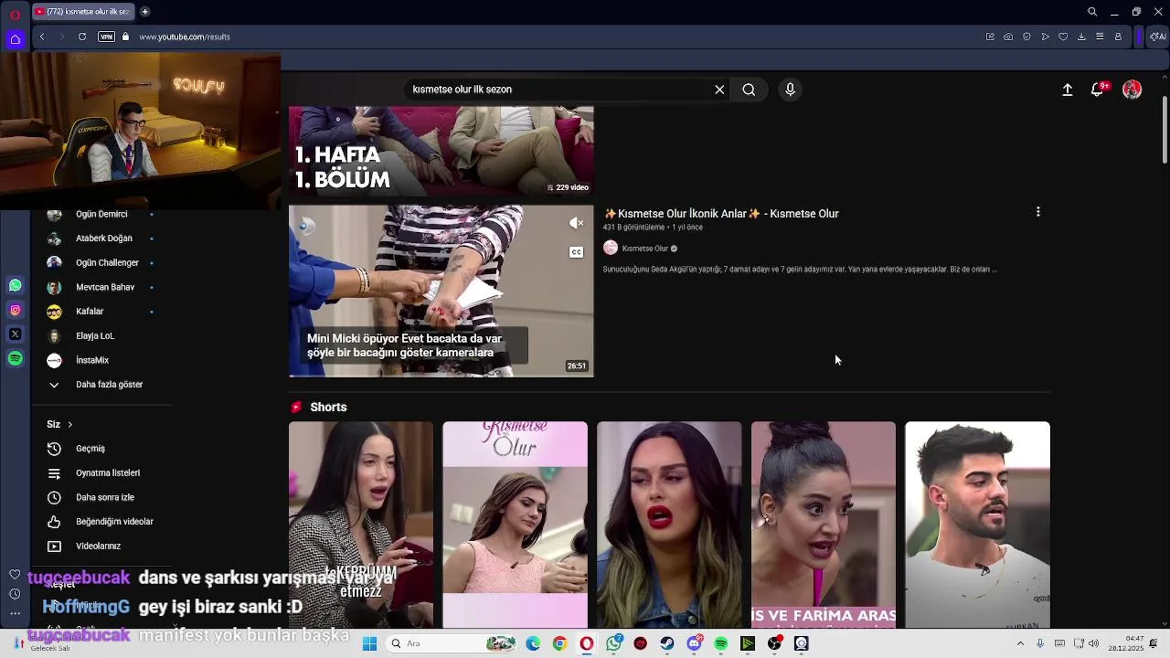Open X (Twitter) in Opera sidebar
The image size is (1170, 658).
(15, 334)
